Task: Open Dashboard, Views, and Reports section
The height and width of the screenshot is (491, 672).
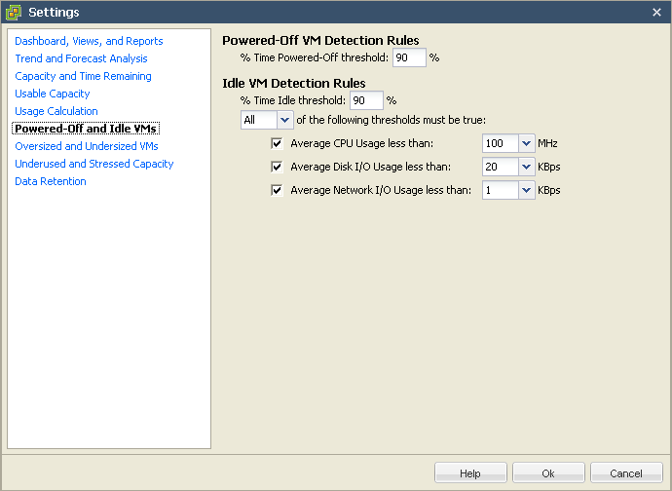Action: 89,41
